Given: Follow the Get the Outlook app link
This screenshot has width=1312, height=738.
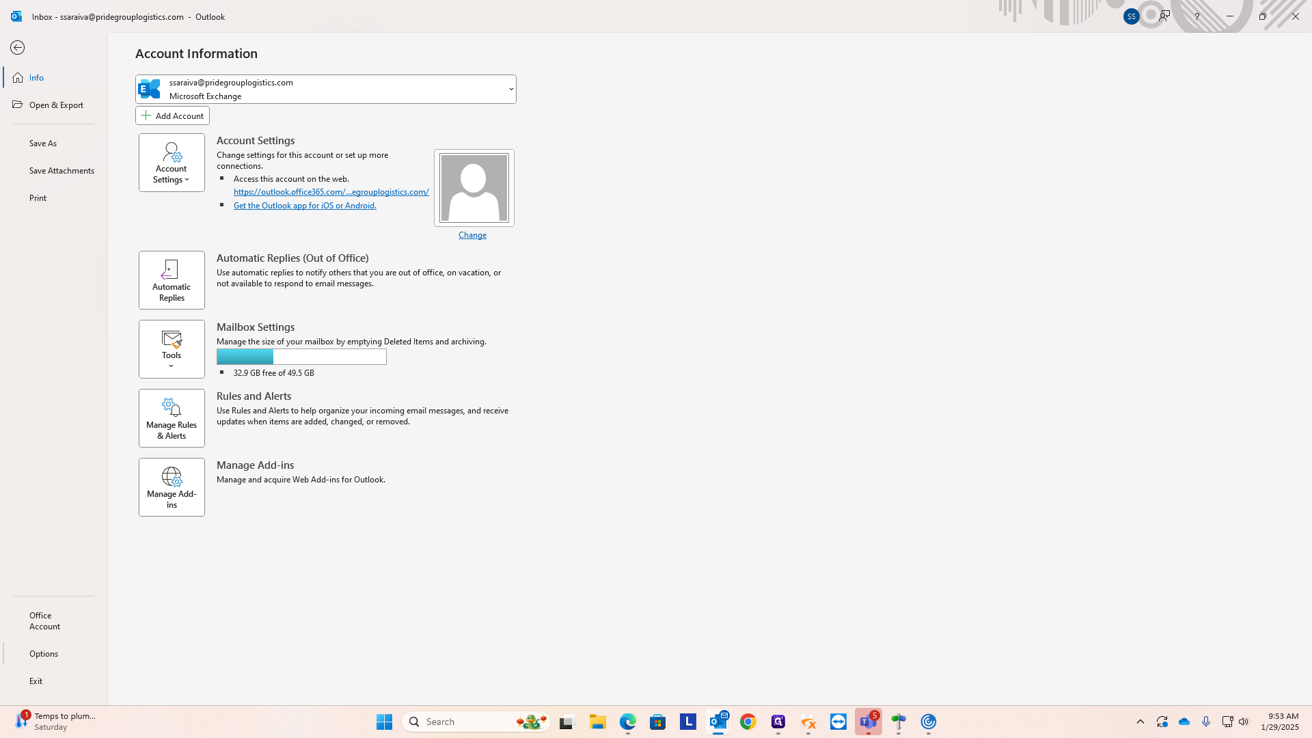Looking at the screenshot, I should 305,206.
